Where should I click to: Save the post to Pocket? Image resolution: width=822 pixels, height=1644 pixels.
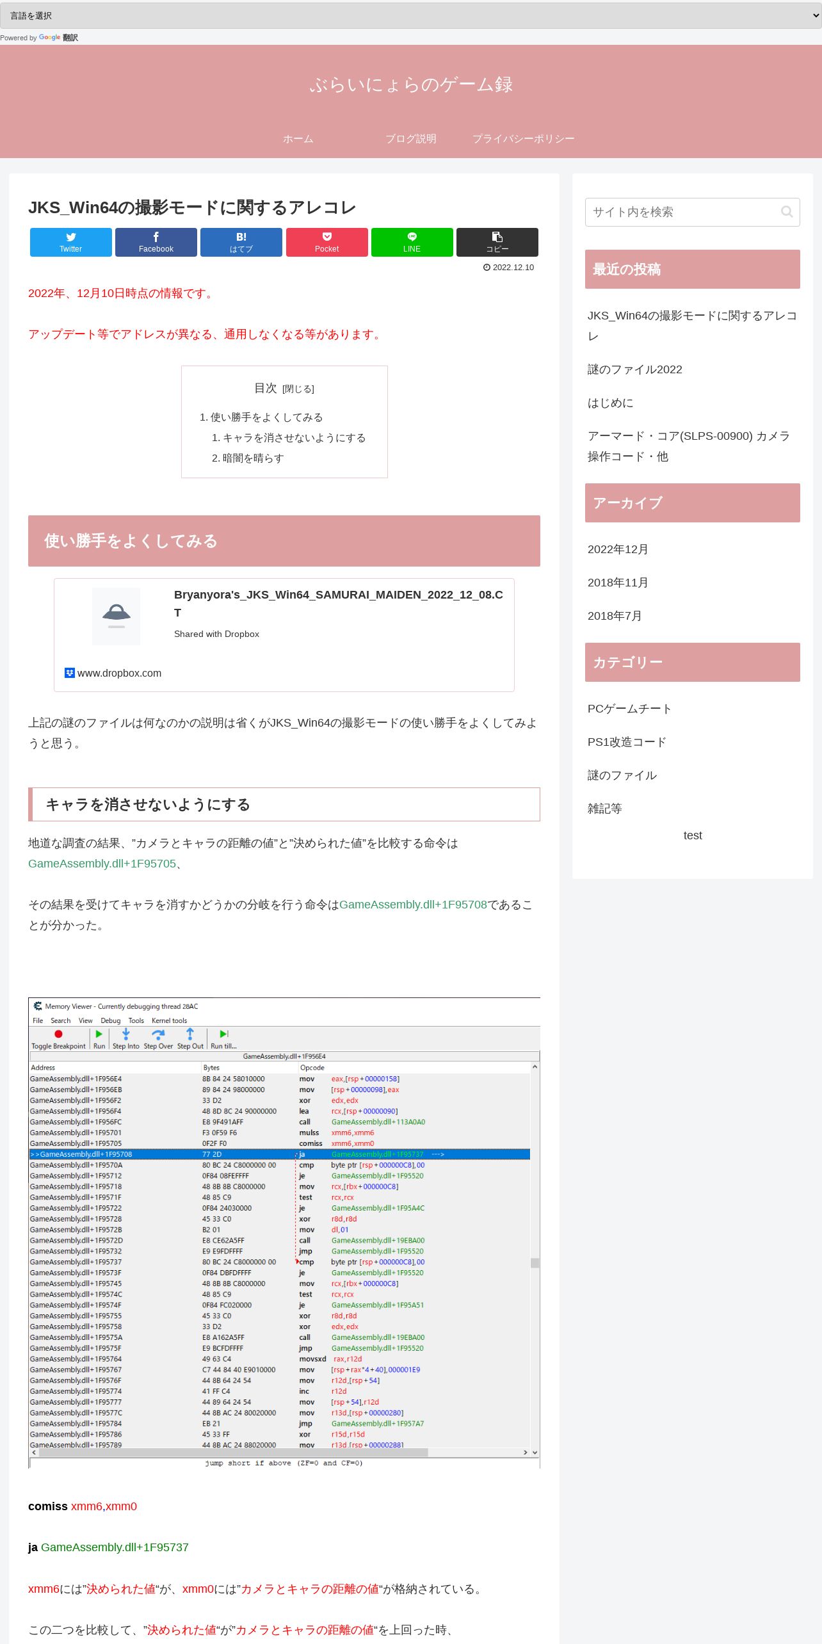pyautogui.click(x=327, y=242)
